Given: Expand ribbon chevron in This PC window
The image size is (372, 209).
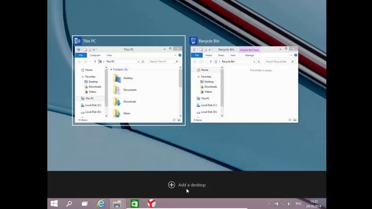Looking at the screenshot, I should [x=176, y=55].
